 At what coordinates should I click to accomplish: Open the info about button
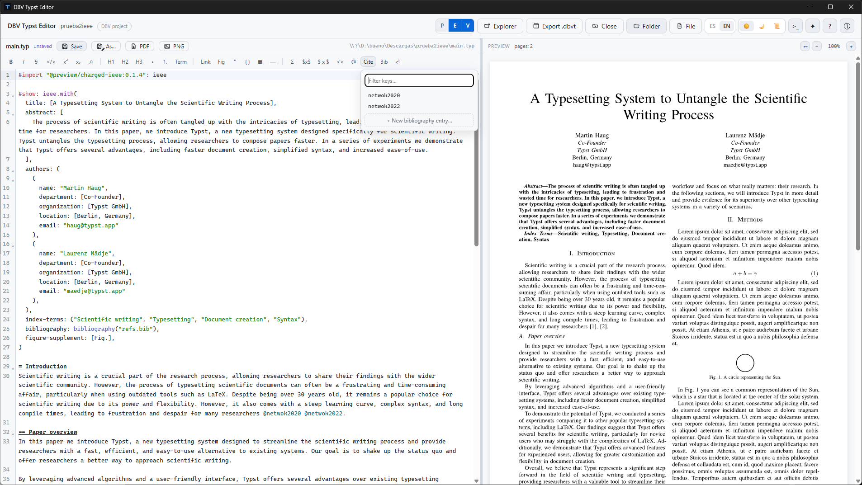coord(847,26)
